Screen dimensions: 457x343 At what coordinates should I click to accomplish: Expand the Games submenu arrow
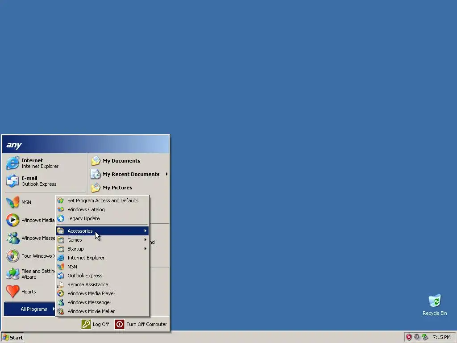pyautogui.click(x=145, y=240)
